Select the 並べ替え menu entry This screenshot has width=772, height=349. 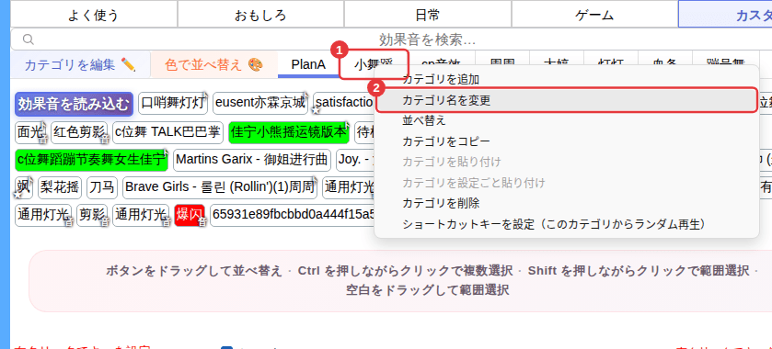coord(566,120)
